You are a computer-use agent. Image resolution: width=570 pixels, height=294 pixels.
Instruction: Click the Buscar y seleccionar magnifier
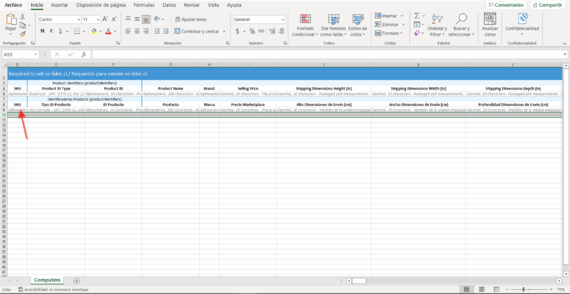coord(461,25)
